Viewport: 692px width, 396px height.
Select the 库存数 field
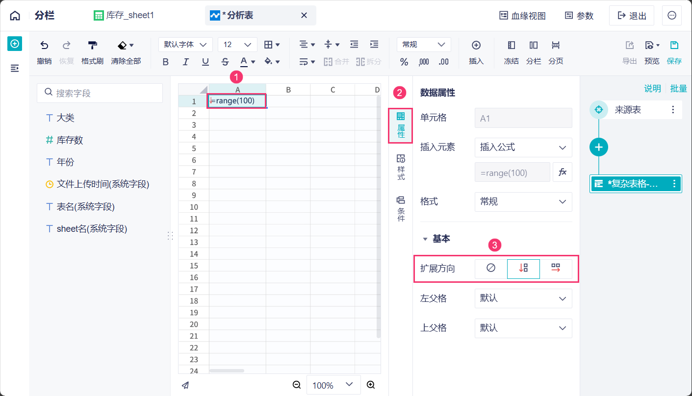[64, 140]
